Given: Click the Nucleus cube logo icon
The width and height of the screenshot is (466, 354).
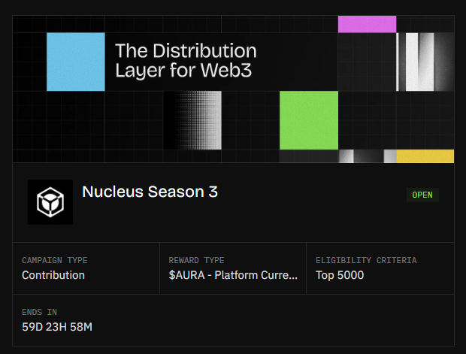Looking at the screenshot, I should (x=50, y=202).
